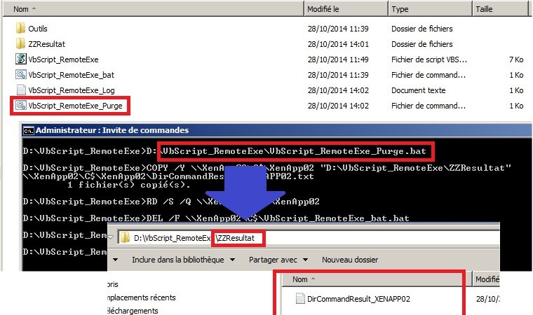The image size is (533, 315).
Task: Sort by the 'Modifié le' column header
Action: click(323, 9)
